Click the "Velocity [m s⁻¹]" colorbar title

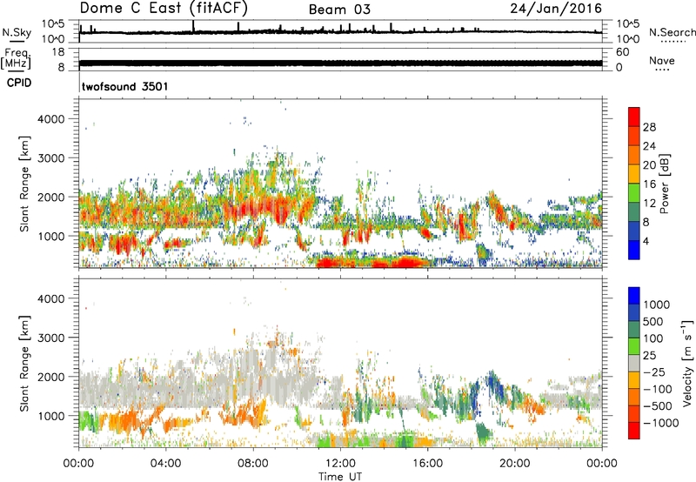(x=687, y=363)
